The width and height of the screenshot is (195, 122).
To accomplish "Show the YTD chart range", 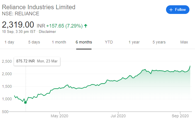I will (109, 42).
